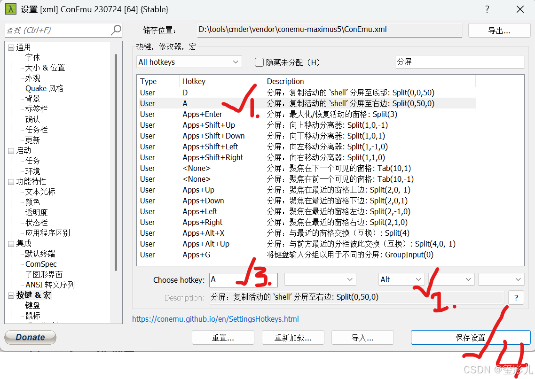Image resolution: width=535 pixels, height=379 pixels.
Task: Open the last modifier dropdown
Action: (501, 279)
